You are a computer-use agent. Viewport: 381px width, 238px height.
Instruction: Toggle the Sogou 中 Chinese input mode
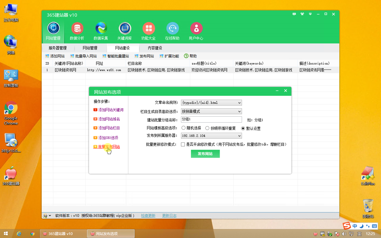click(355, 226)
